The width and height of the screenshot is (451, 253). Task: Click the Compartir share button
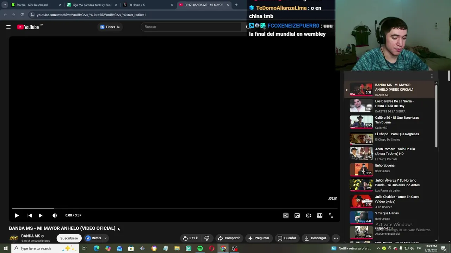[x=229, y=238]
